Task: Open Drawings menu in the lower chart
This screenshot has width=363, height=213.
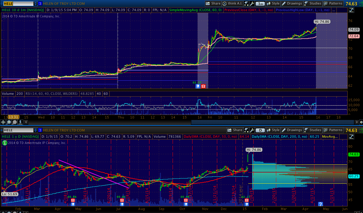Action: (292, 130)
